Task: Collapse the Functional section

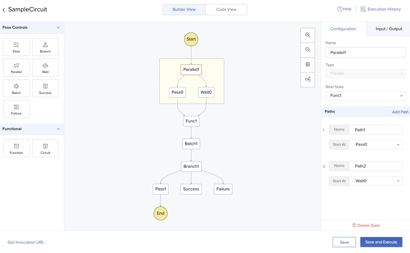Action: [x=58, y=129]
